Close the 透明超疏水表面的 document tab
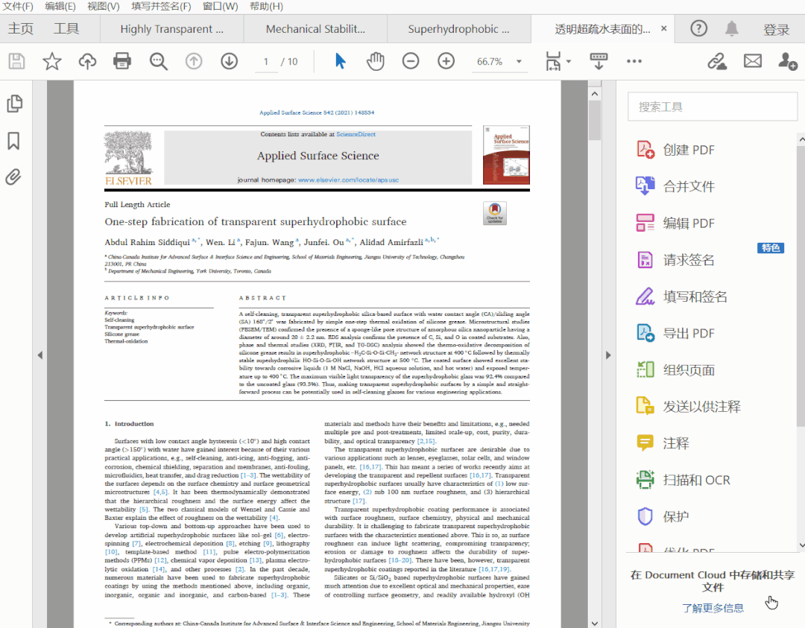805x628 pixels. [x=664, y=29]
